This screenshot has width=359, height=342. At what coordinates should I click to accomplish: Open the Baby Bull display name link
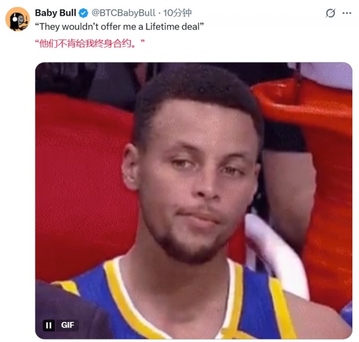click(x=56, y=13)
